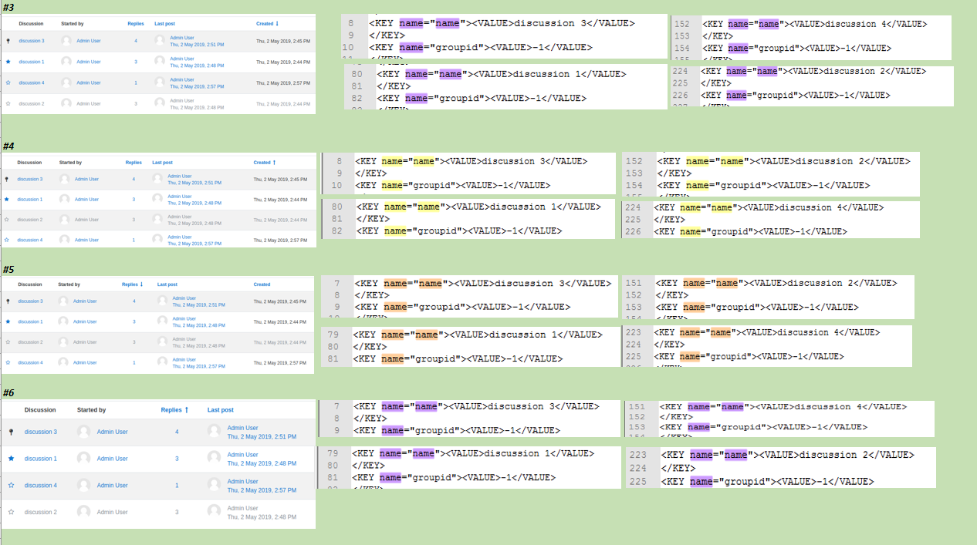Unfavourite discussion 1 in table #5
The width and height of the screenshot is (977, 545).
click(x=8, y=321)
